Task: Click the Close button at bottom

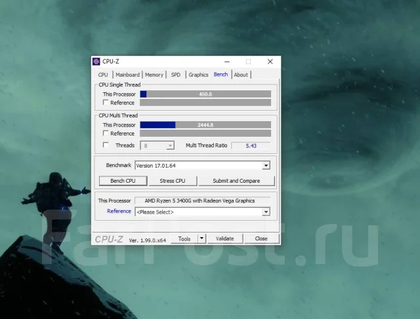Action: pyautogui.click(x=261, y=238)
